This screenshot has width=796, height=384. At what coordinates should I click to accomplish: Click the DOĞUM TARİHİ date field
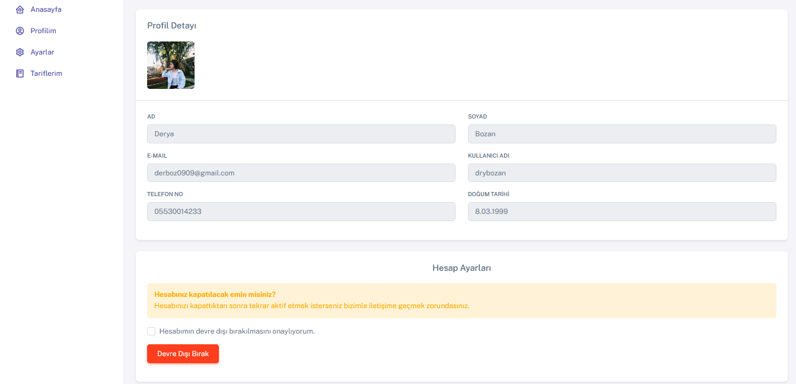[x=622, y=211]
